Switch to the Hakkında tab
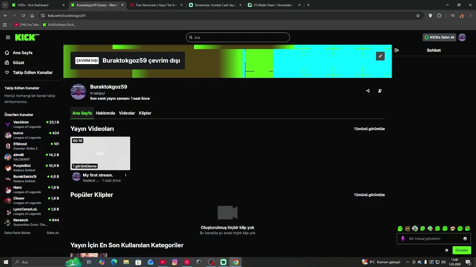476x267 pixels. click(x=105, y=113)
